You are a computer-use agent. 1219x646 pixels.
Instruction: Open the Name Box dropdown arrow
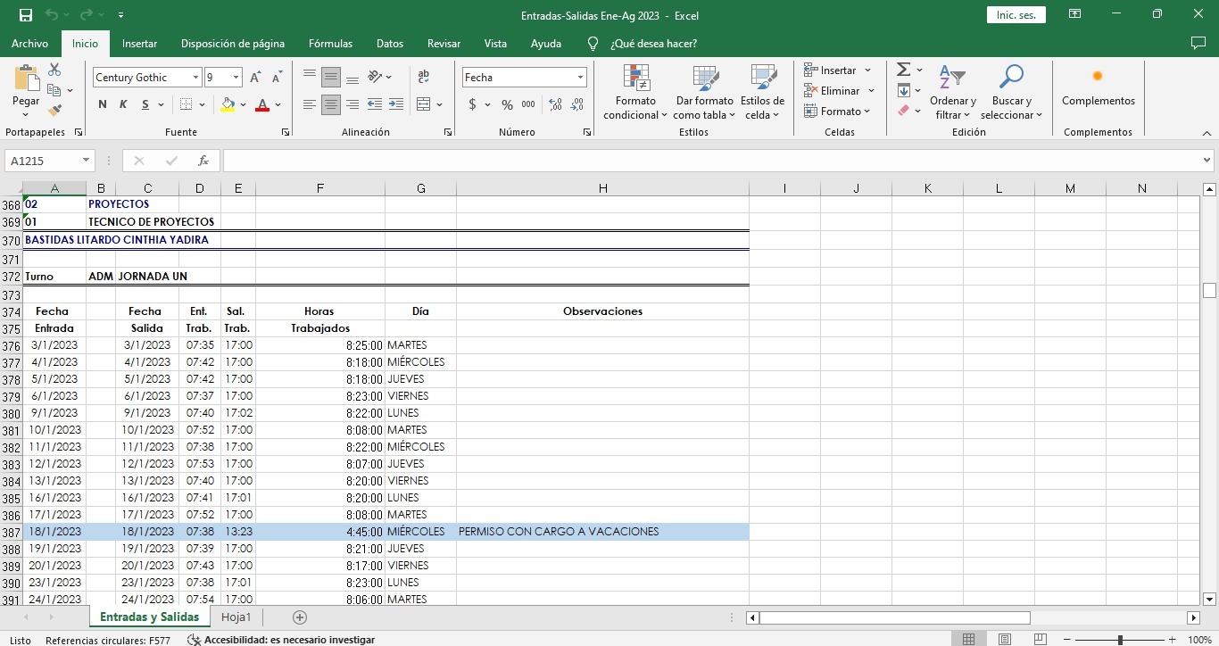pos(87,161)
